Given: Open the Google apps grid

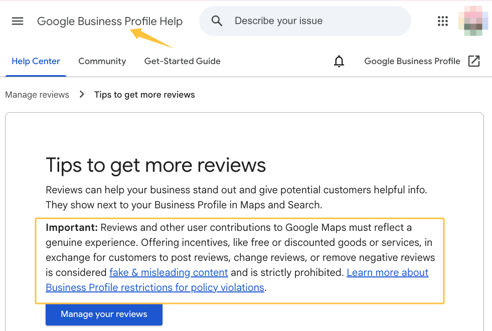Looking at the screenshot, I should [443, 21].
